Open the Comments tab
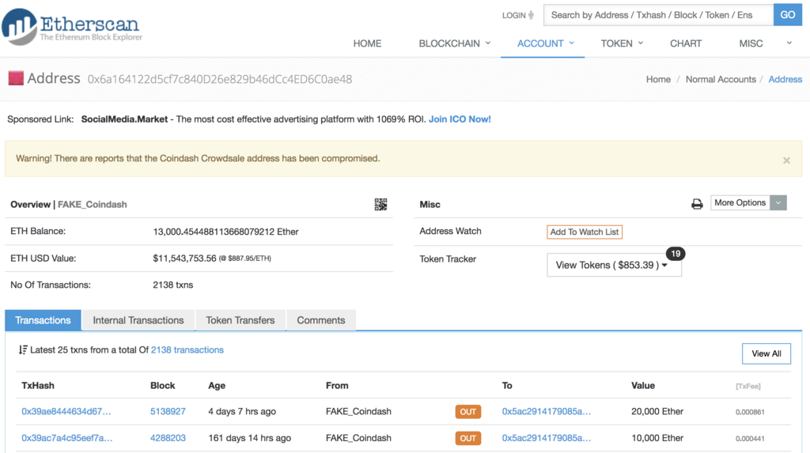The width and height of the screenshot is (810, 453). tap(321, 320)
